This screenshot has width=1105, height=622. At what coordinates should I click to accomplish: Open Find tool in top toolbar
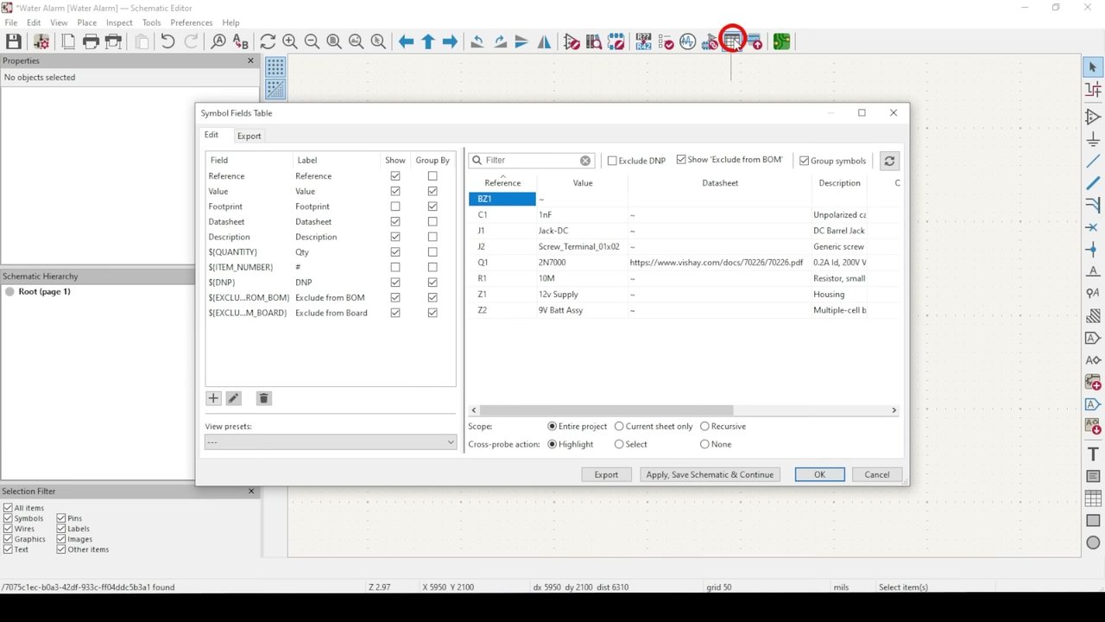(x=218, y=41)
